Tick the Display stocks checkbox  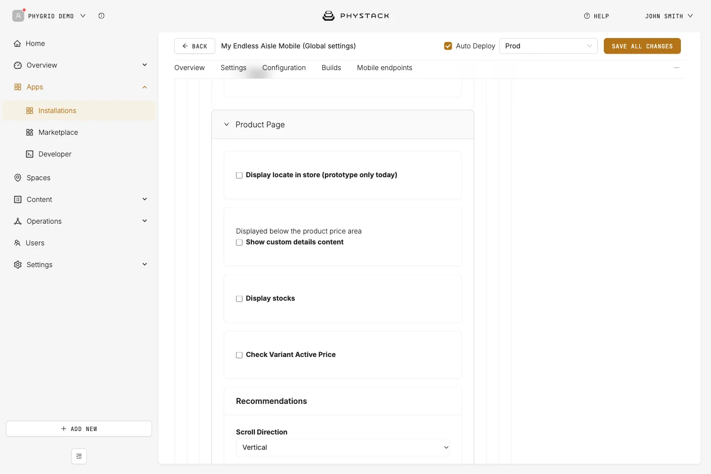click(x=239, y=299)
